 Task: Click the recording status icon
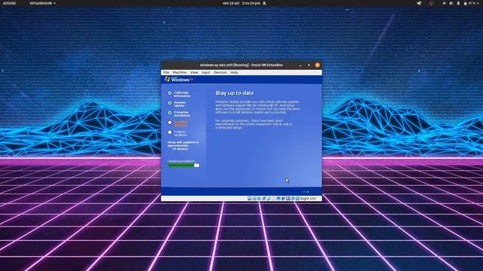click(x=283, y=199)
